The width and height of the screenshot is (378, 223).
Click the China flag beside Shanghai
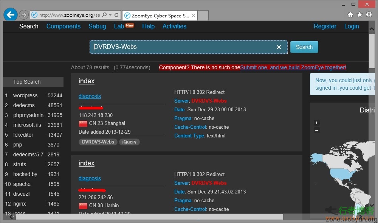83,123
